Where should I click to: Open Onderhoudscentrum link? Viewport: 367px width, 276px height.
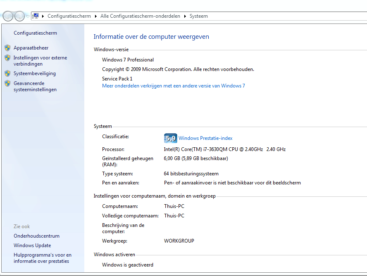tap(36, 236)
